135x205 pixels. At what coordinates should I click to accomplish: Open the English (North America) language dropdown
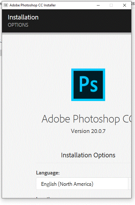point(82,184)
